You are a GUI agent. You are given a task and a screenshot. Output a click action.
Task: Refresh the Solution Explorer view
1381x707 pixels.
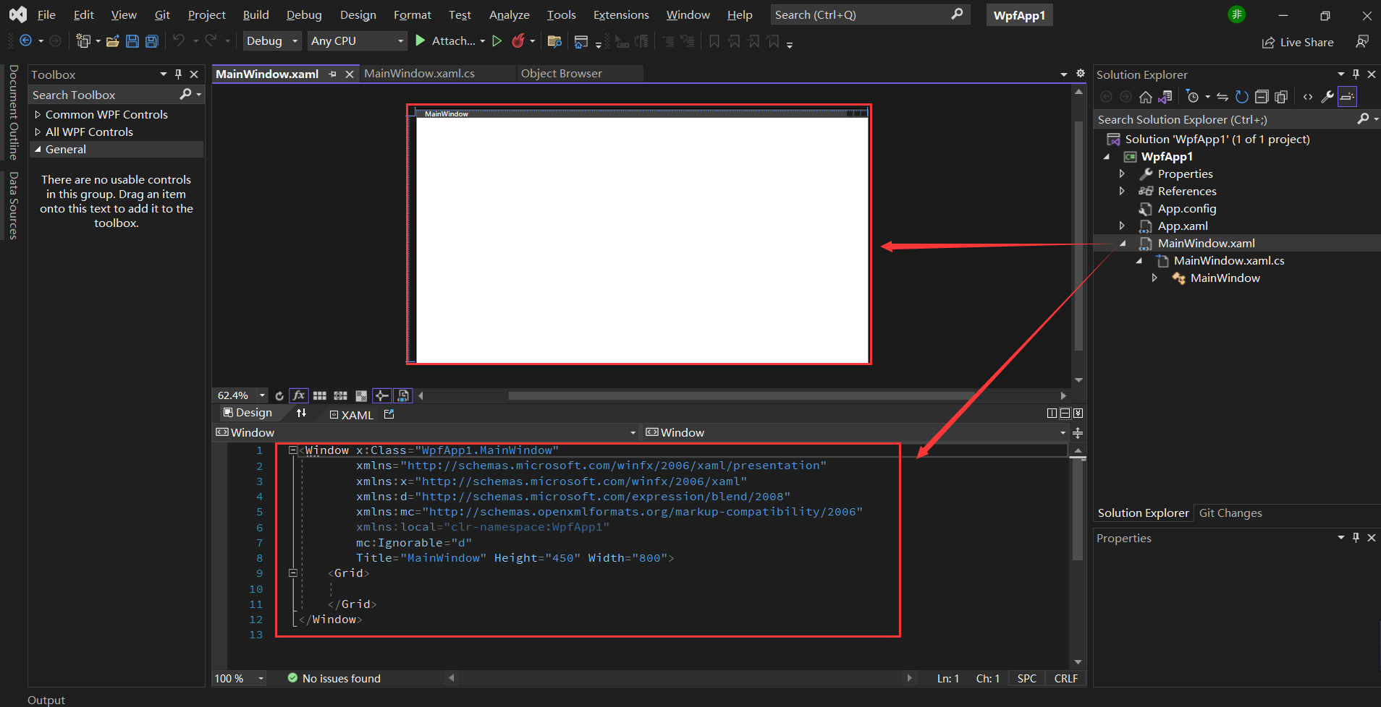coord(1241,97)
